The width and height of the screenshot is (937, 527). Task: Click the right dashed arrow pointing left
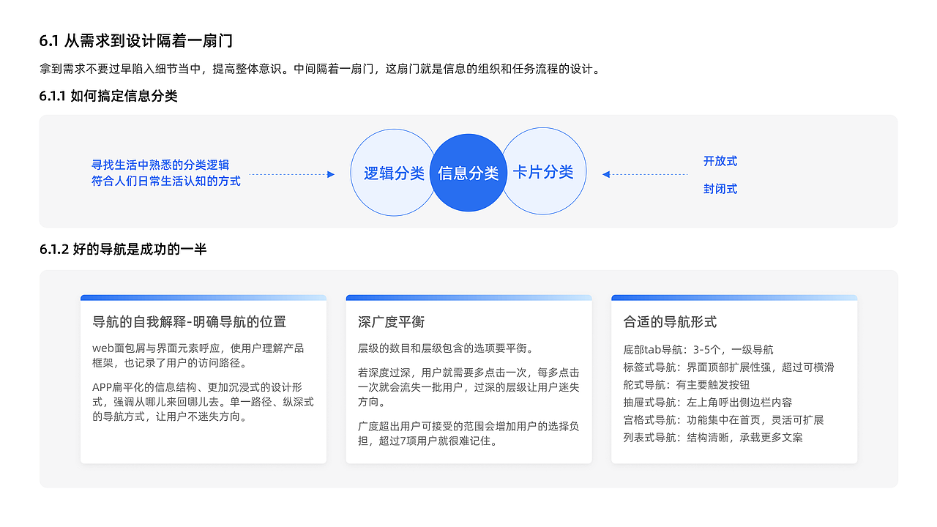(644, 174)
